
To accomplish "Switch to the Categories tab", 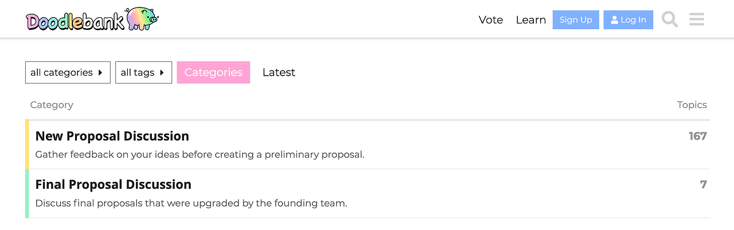I will [213, 73].
